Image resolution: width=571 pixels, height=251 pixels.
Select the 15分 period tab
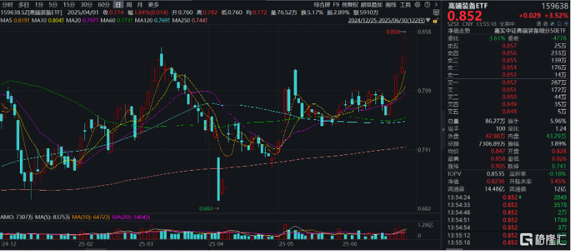click(69, 5)
